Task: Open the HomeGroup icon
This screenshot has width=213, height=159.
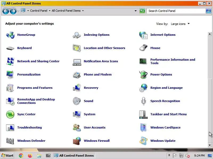Action: click(x=10, y=35)
